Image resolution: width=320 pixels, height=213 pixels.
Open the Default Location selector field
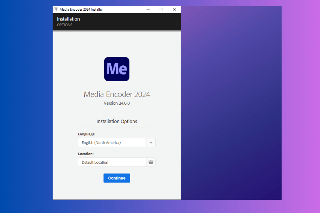[112, 162]
